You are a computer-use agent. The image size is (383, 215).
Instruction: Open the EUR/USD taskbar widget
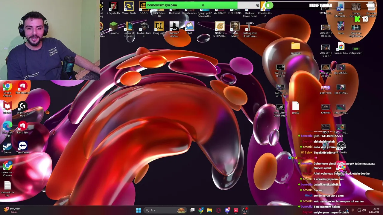pyautogui.click(x=12, y=210)
